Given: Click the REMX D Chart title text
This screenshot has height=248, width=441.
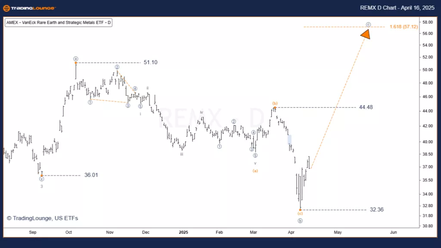Looking at the screenshot, I should coord(397,8).
